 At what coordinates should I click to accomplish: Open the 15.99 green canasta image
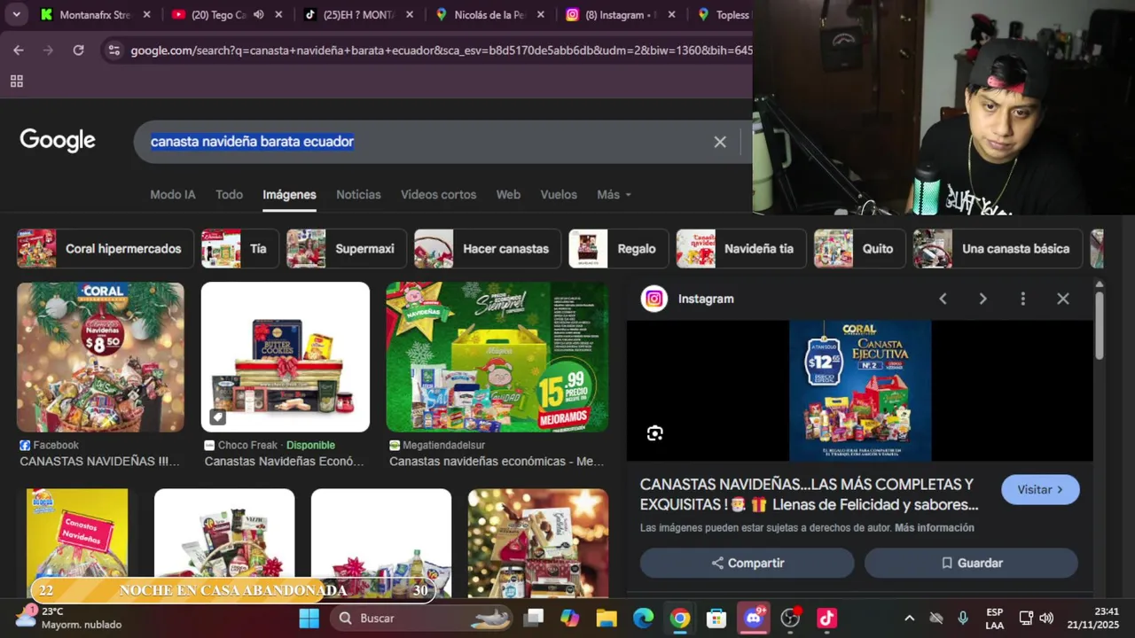(x=497, y=357)
